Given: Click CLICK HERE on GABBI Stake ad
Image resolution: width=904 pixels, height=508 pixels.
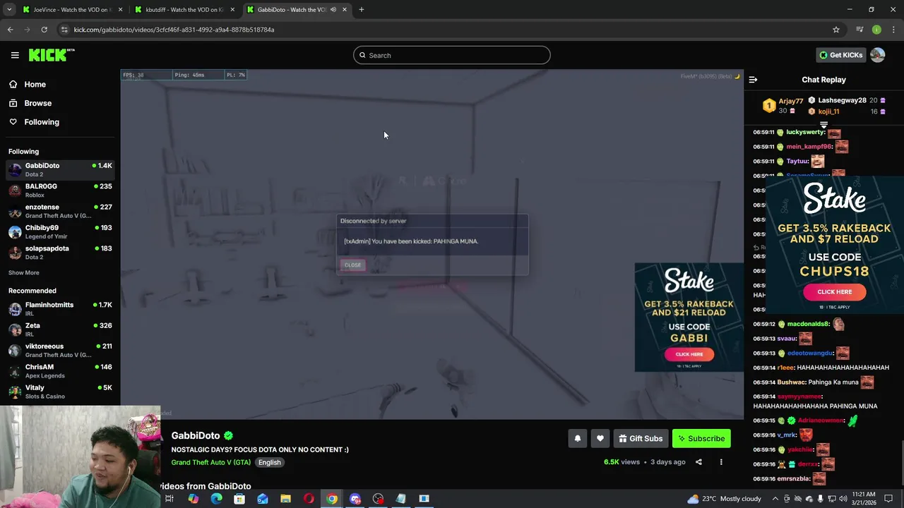Looking at the screenshot, I should tap(689, 354).
